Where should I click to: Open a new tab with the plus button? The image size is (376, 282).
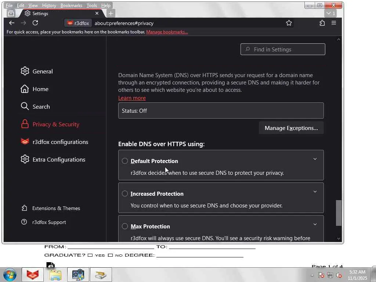pyautogui.click(x=111, y=14)
